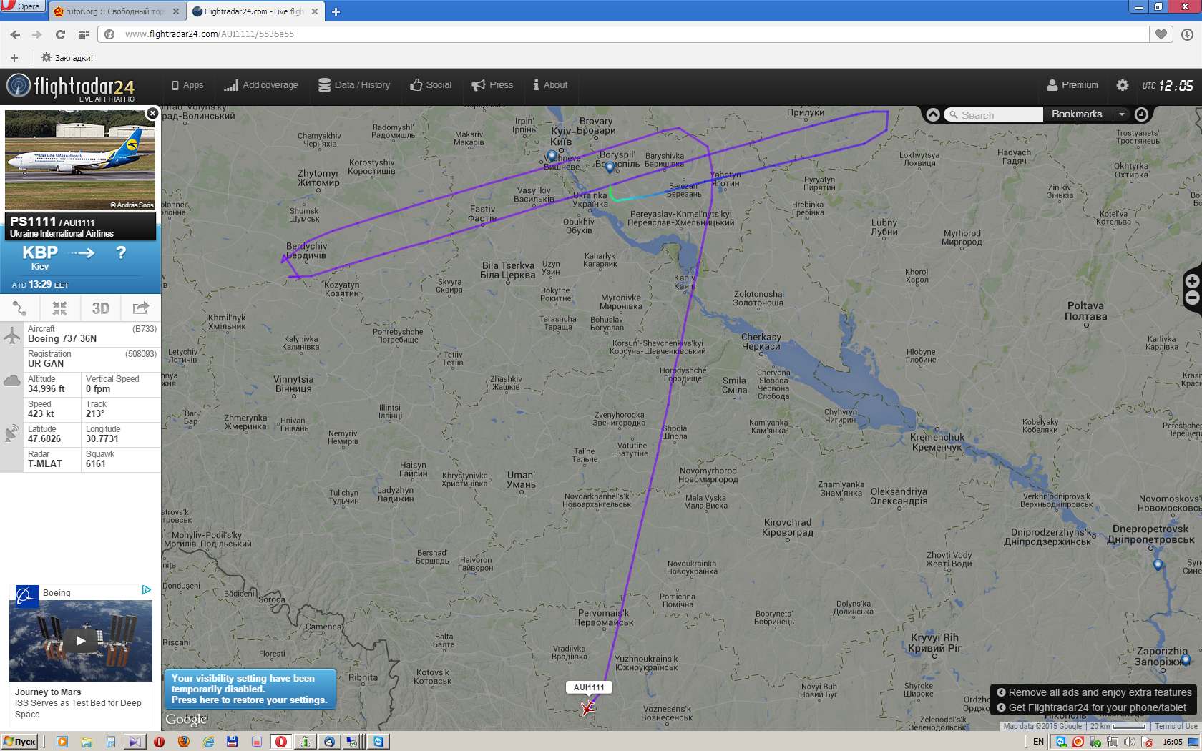Screen dimensions: 1202x751
Task: Play the Boeing Journey to Mars video
Action: tap(81, 641)
